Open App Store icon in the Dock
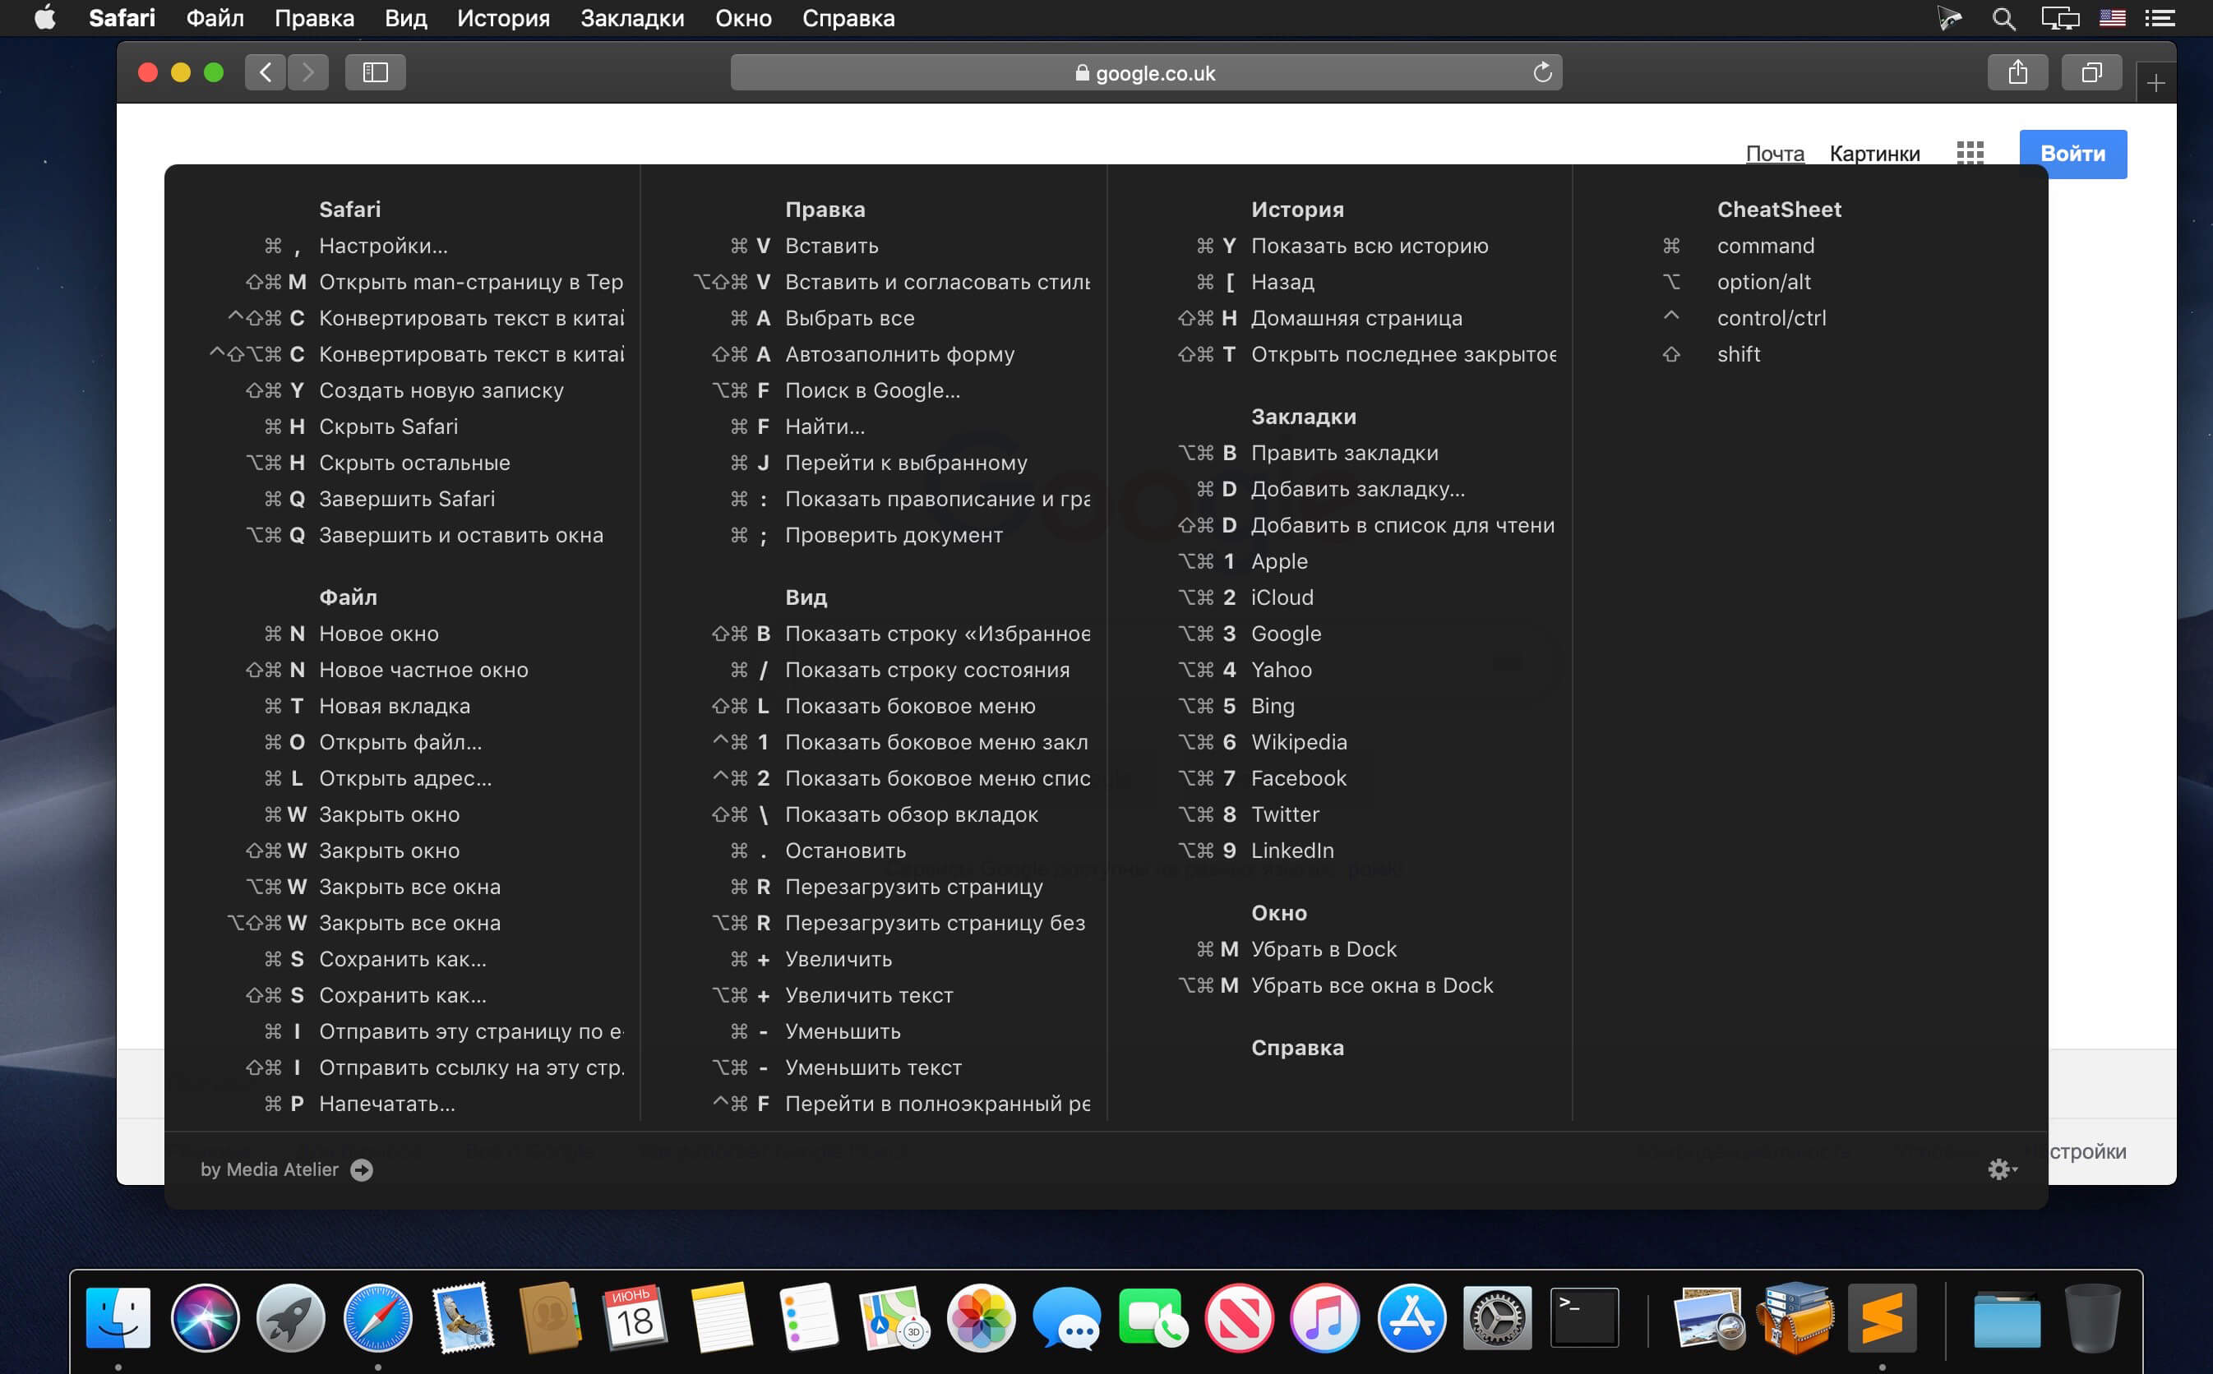Viewport: 2213px width, 1374px height. point(1411,1317)
